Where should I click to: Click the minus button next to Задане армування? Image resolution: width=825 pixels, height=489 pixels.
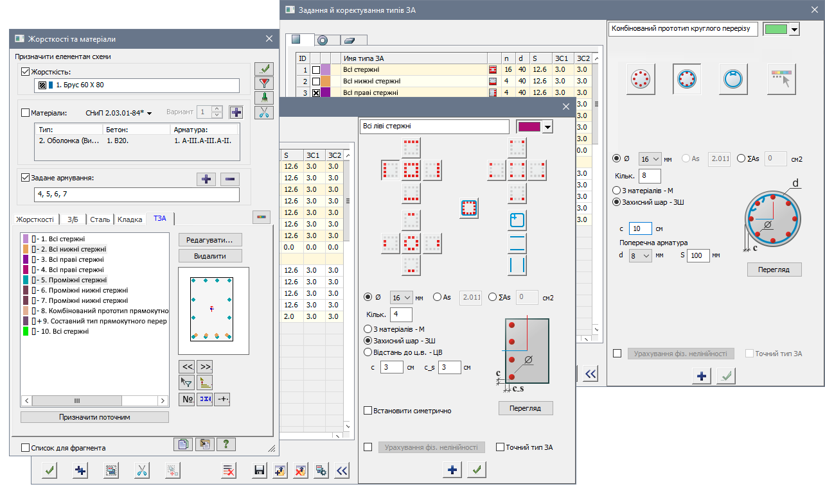pyautogui.click(x=229, y=179)
